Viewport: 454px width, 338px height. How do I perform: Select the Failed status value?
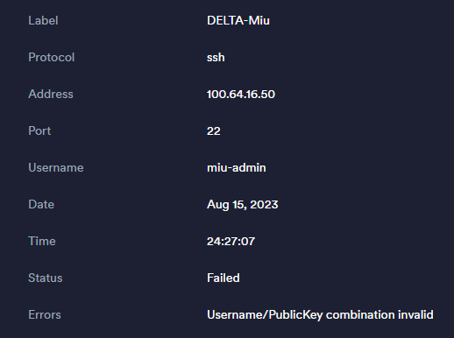pyautogui.click(x=223, y=278)
